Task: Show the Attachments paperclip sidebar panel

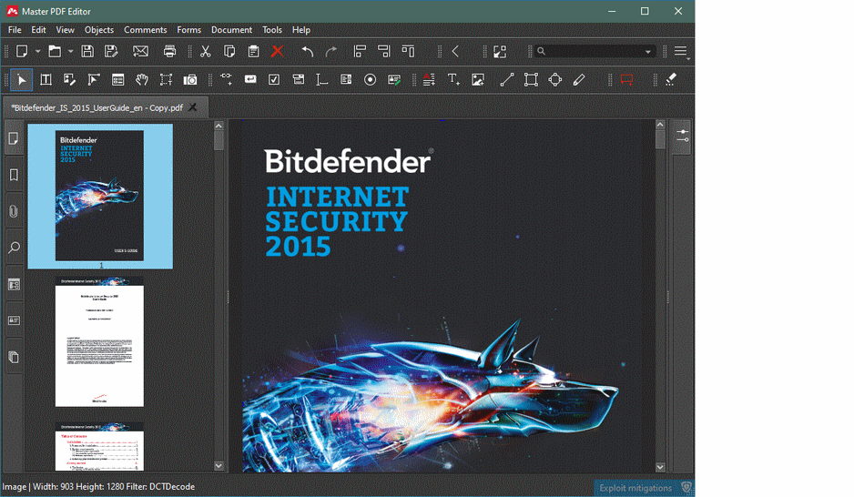Action: [14, 211]
